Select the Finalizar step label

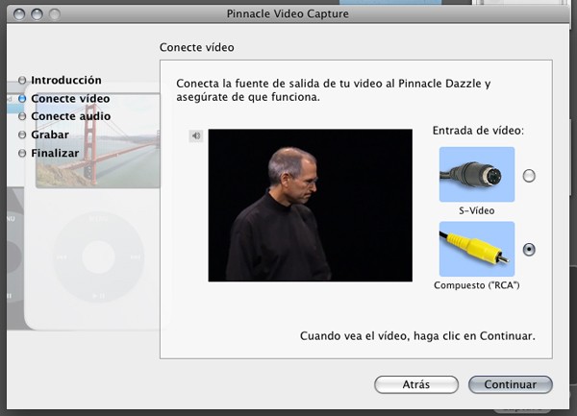pos(55,153)
